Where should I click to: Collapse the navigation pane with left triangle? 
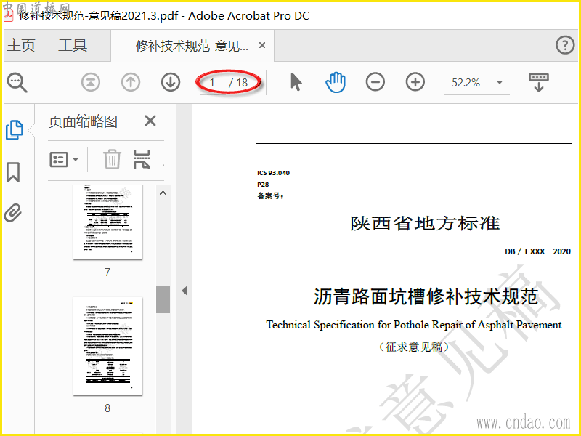(x=184, y=291)
